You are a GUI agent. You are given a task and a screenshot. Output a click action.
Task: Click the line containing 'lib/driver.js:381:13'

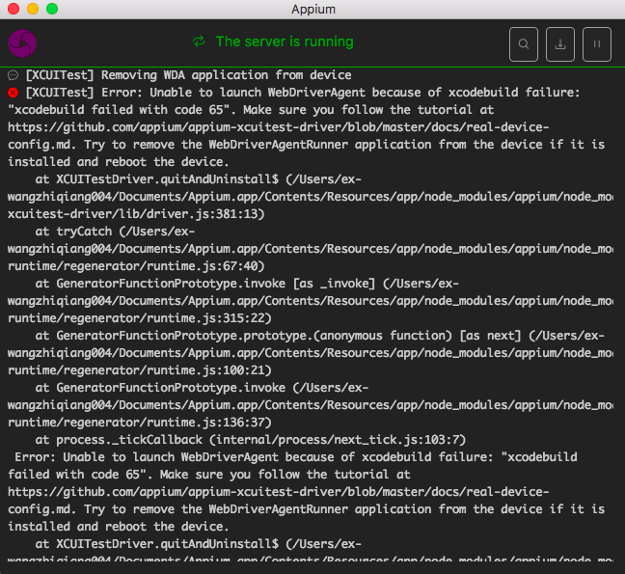point(136,214)
